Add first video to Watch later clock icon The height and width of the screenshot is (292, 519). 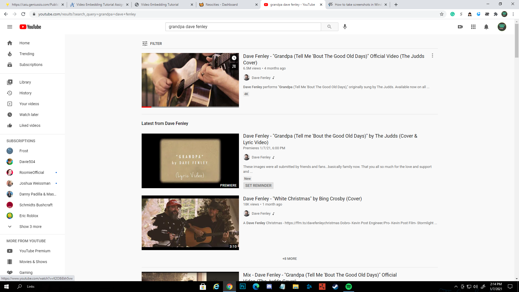[234, 58]
